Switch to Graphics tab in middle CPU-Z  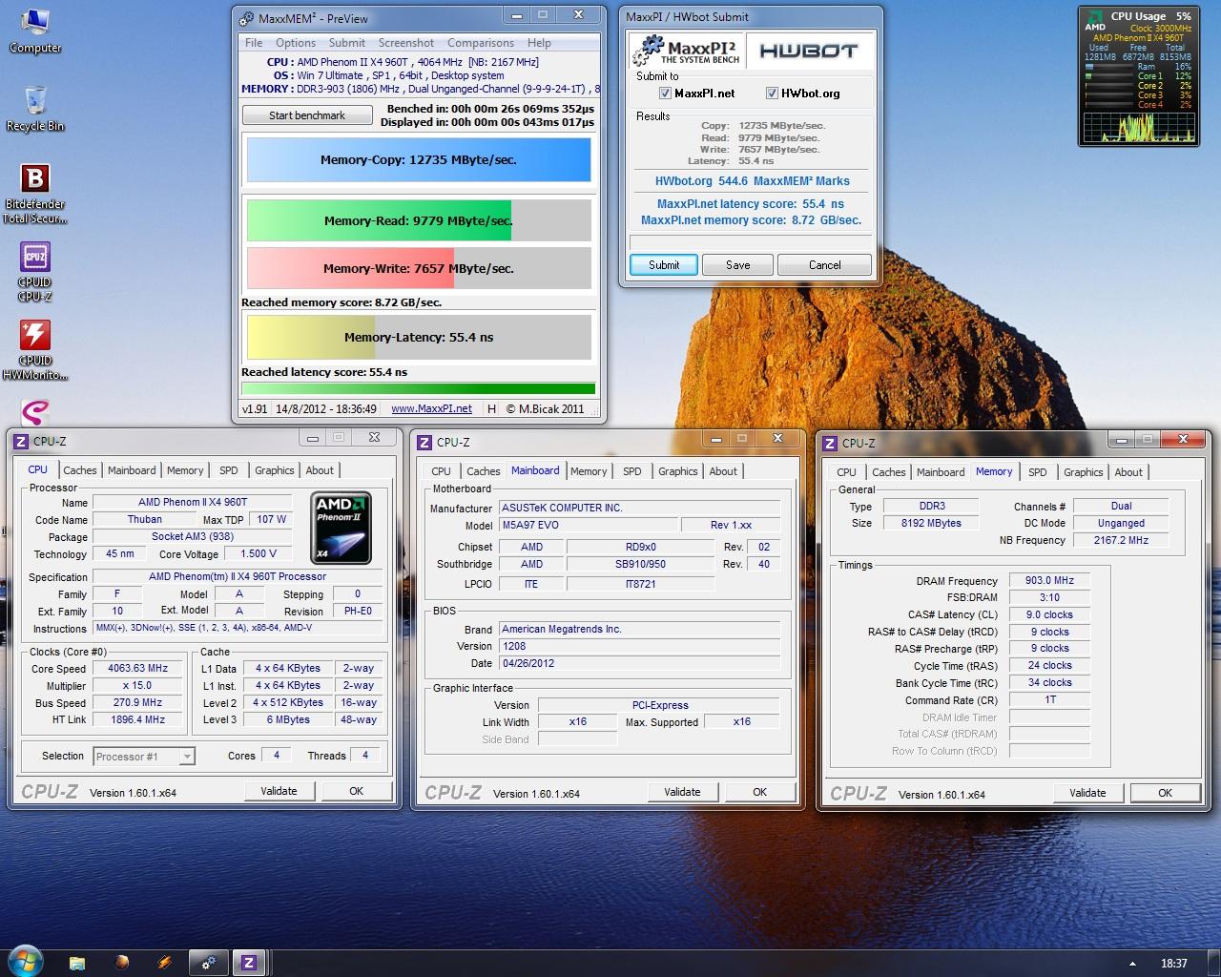[678, 471]
